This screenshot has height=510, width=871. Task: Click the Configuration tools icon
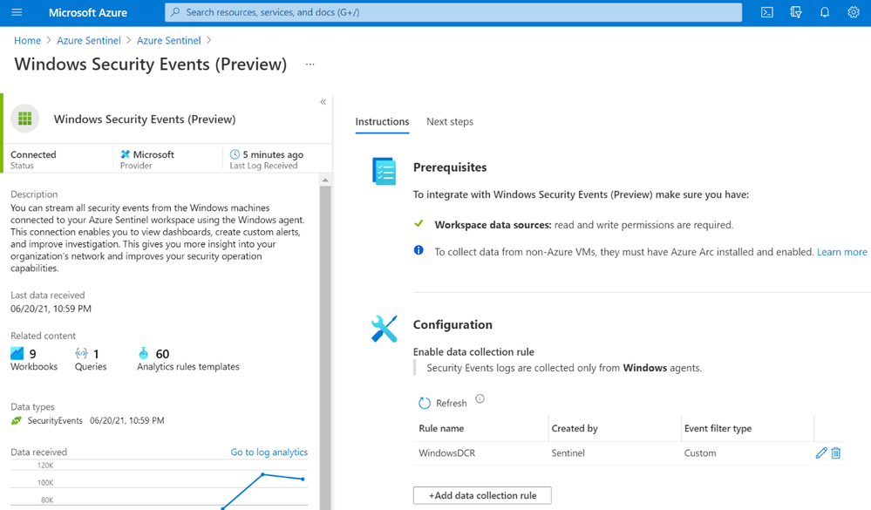coord(384,329)
